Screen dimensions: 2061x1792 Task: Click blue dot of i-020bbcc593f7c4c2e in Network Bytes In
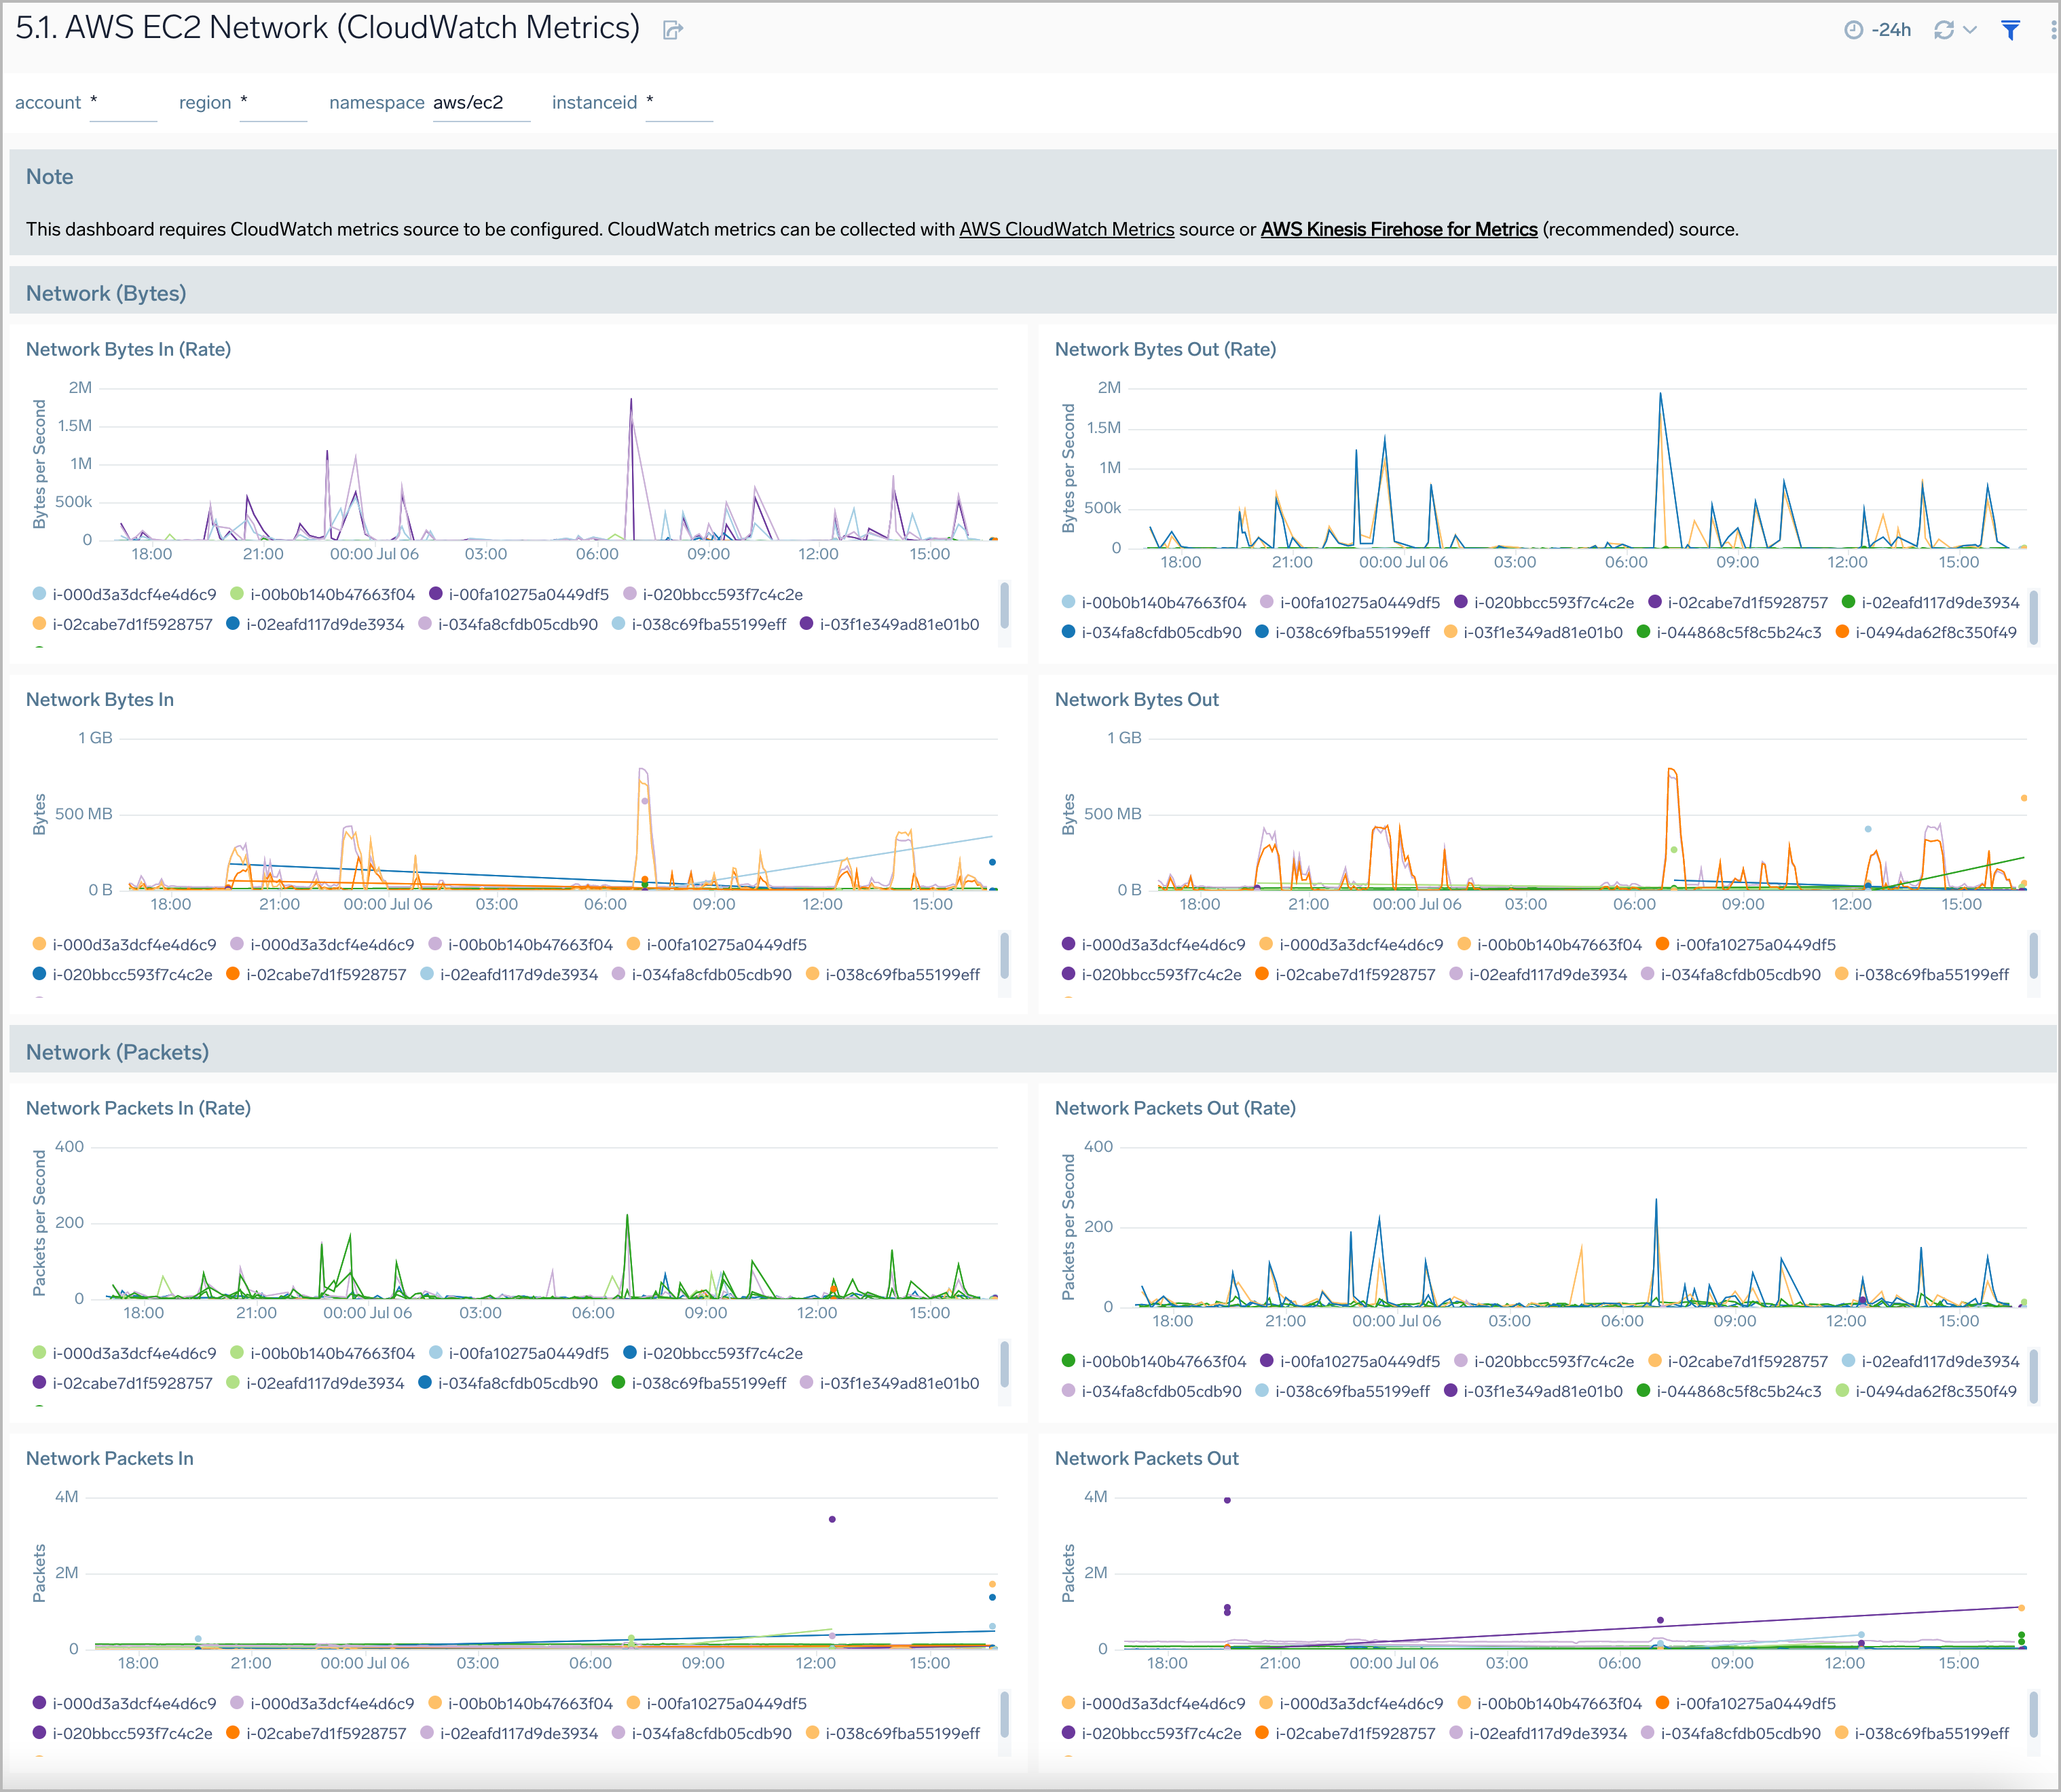tap(39, 973)
